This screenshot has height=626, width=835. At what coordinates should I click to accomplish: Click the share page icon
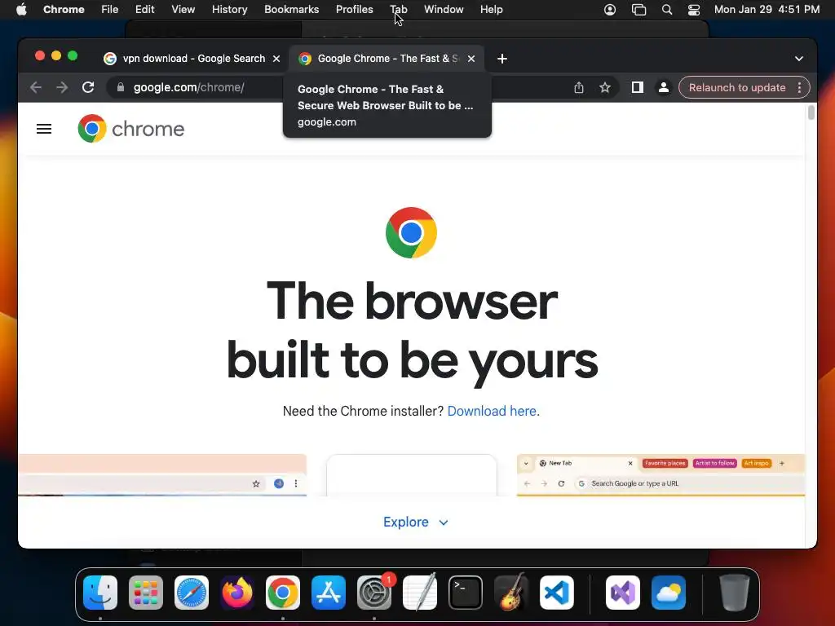[579, 87]
